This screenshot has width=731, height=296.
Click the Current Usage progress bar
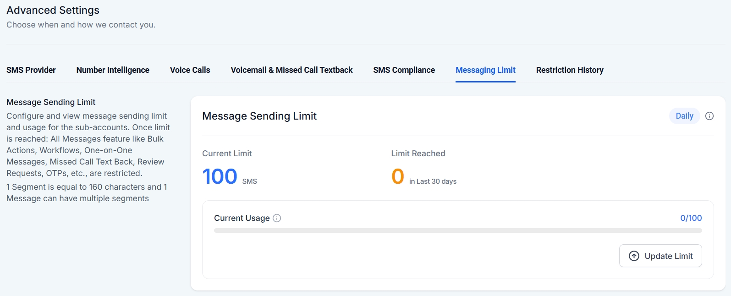tap(458, 230)
